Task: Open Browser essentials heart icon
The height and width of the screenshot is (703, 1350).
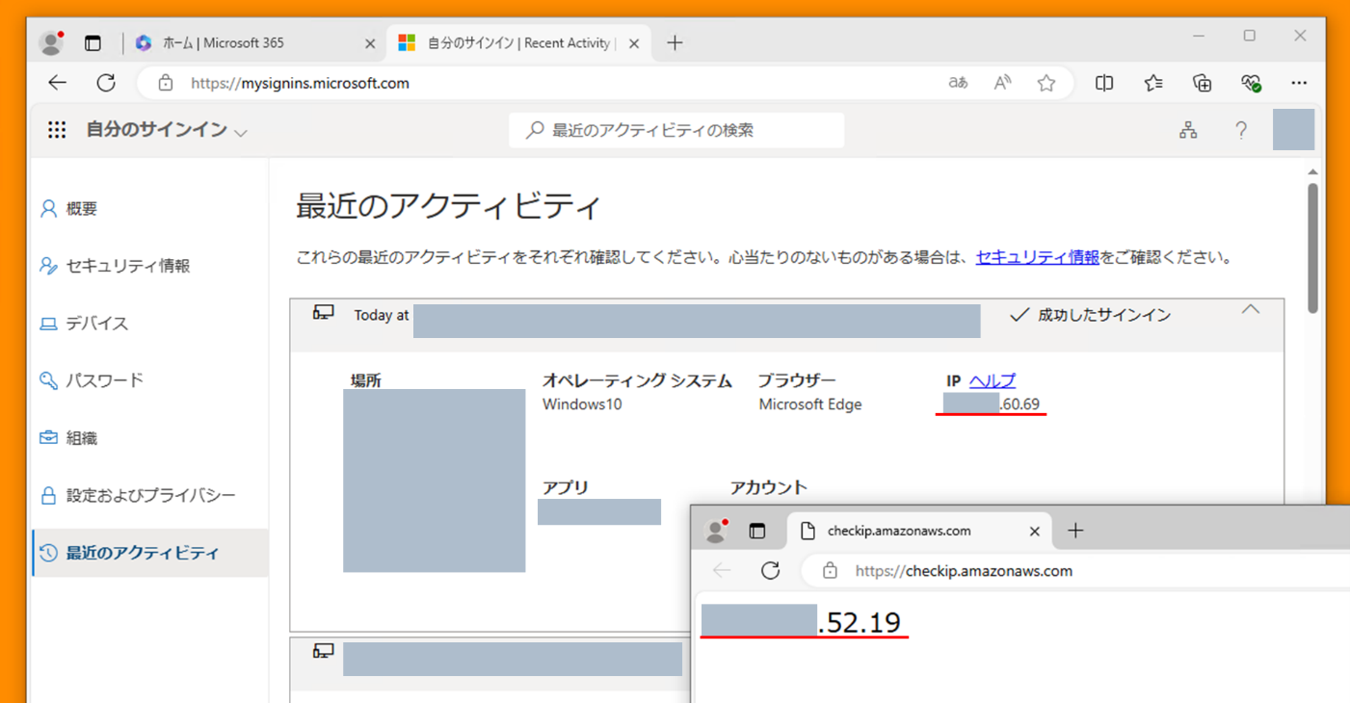Action: click(x=1251, y=83)
